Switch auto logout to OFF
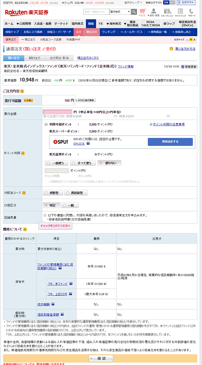This screenshot has height=365, width=202. click(x=172, y=2)
